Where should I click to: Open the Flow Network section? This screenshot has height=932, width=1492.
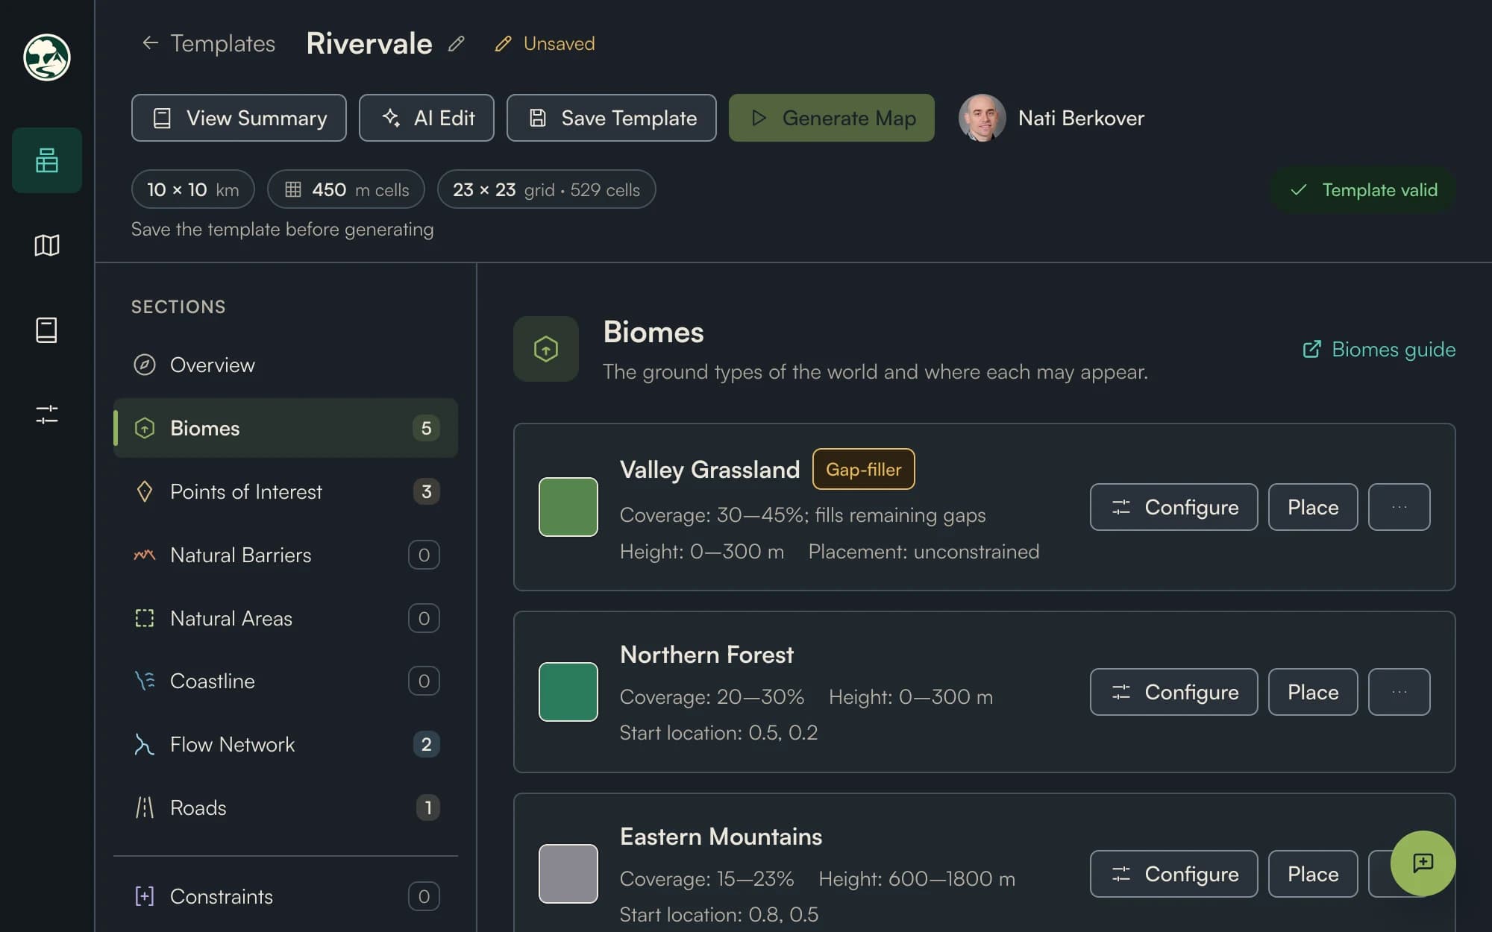point(286,744)
